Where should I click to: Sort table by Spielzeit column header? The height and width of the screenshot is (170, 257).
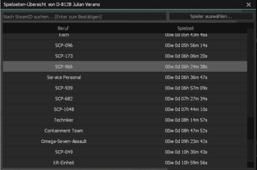[x=185, y=28]
